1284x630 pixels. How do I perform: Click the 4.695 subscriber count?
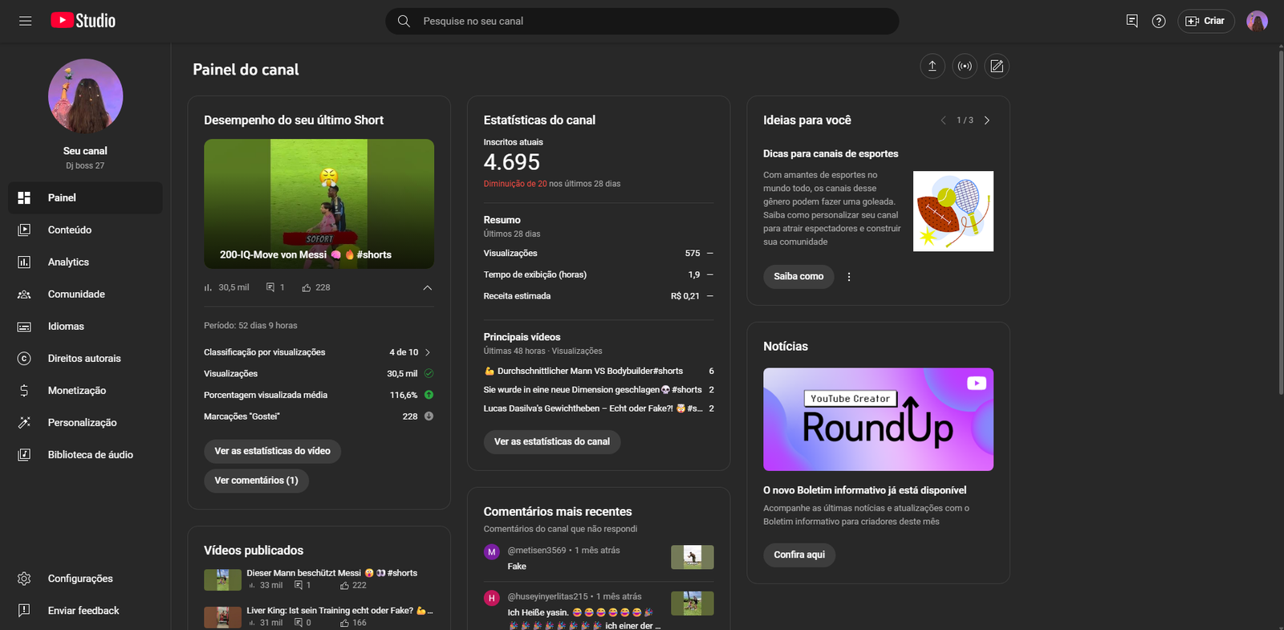click(512, 162)
